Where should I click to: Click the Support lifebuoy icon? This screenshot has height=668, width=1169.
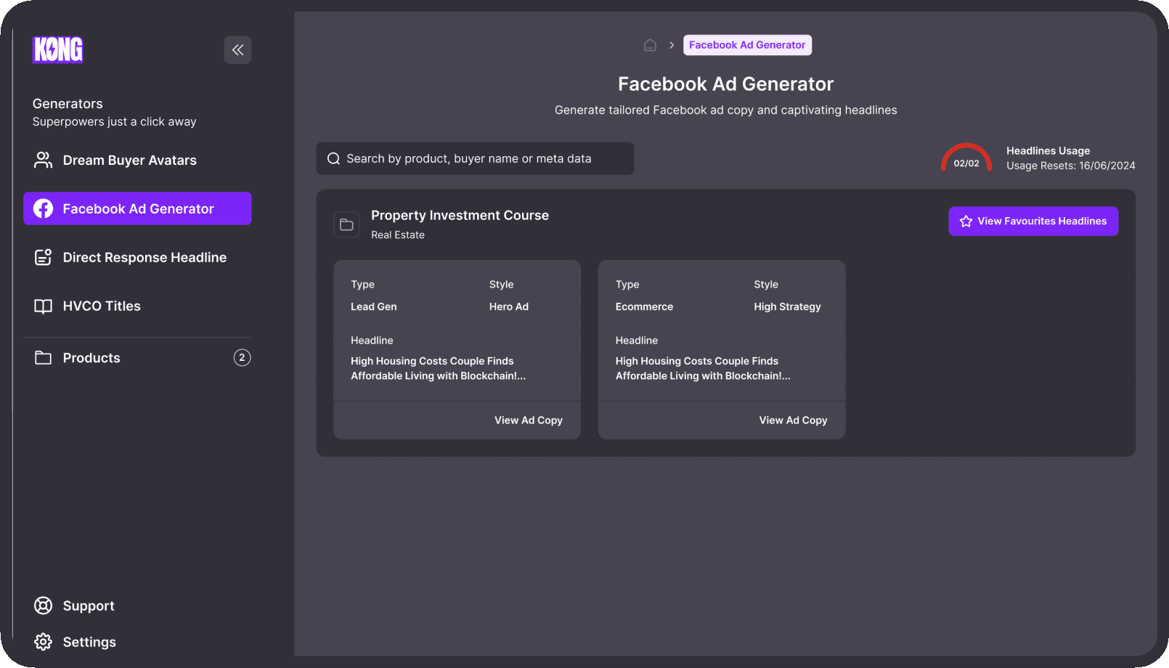click(43, 606)
